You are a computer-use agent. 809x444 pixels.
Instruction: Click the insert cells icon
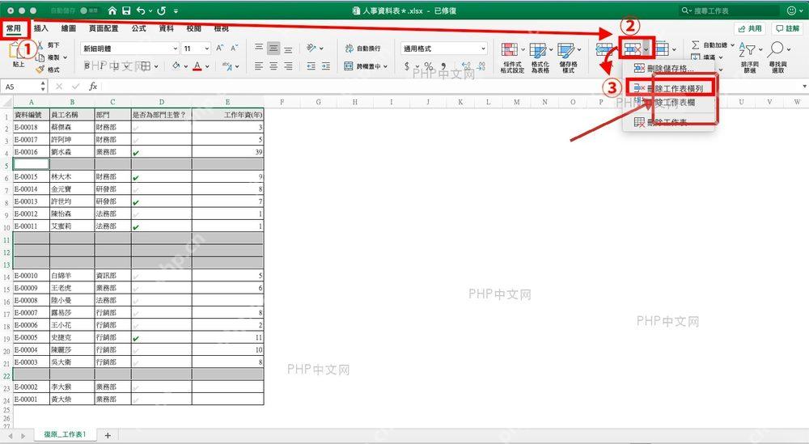click(604, 49)
